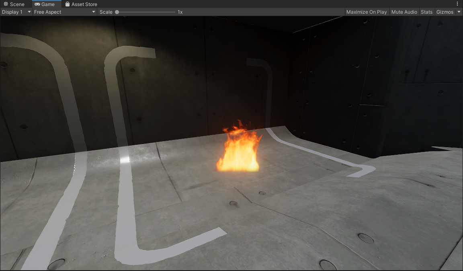Expand the Free Aspect ratio dropdown

pos(65,12)
